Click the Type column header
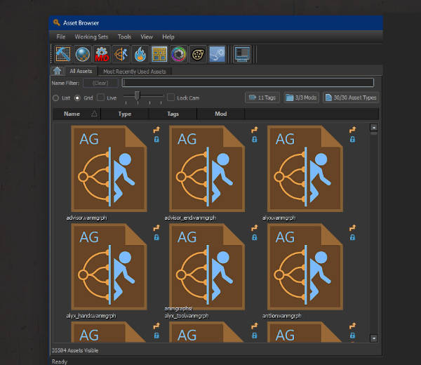Viewport: 421px width, 365px height. pyautogui.click(x=125, y=114)
